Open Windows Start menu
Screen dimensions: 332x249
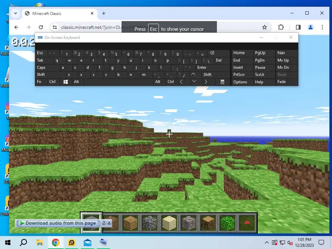tap(8, 243)
